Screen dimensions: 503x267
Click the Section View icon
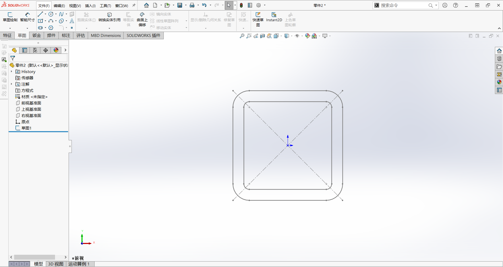[263, 36]
